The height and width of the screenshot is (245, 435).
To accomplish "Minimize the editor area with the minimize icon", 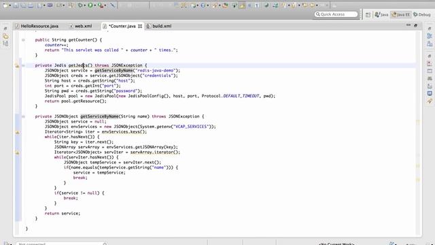I will click(408, 25).
